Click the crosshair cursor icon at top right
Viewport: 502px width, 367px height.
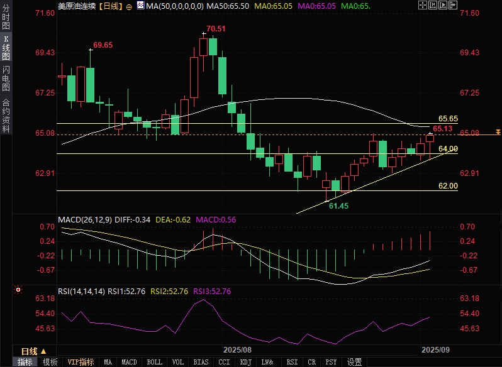(423, 5)
